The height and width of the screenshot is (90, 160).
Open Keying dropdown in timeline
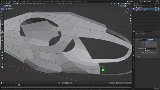[12, 83]
